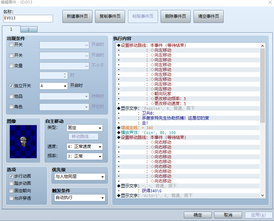Image resolution: width=274 pixels, height=221 pixels.
Task: Enable the 物品 condition checkbox
Action: coord(11,96)
